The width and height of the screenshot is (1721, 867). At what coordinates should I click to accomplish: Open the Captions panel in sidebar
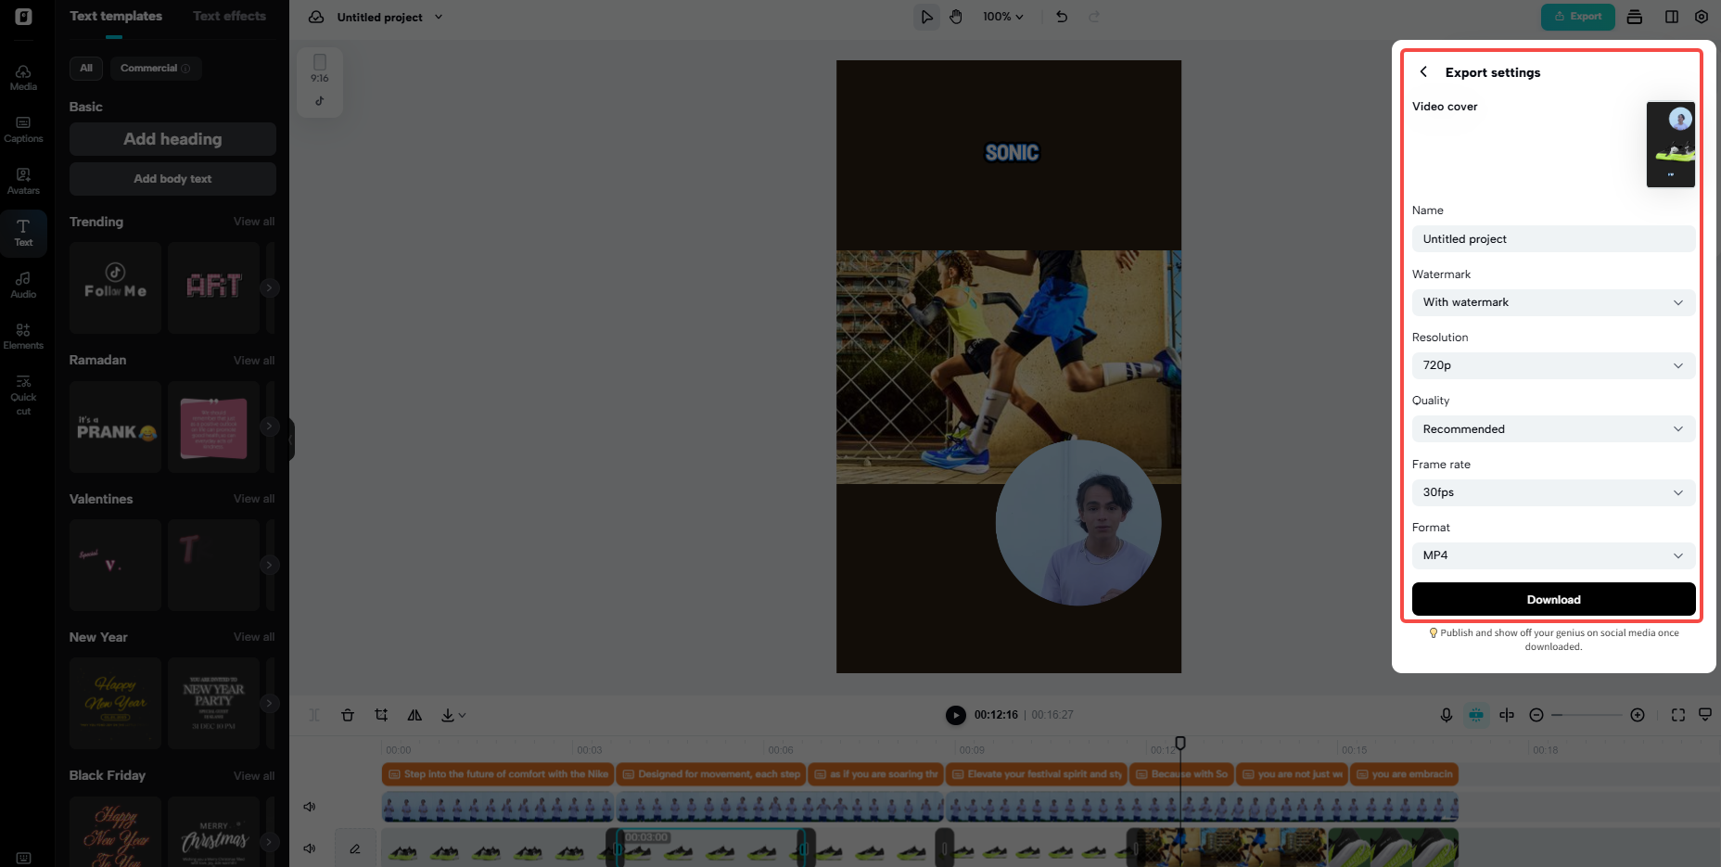(x=23, y=129)
